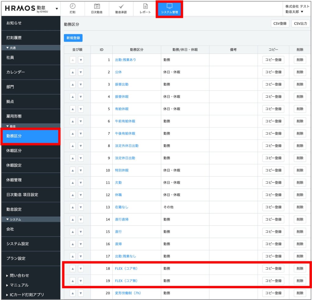312x300 pixels.
Task: Expand the 問い合わせ sidebar item
Action: click(x=18, y=275)
